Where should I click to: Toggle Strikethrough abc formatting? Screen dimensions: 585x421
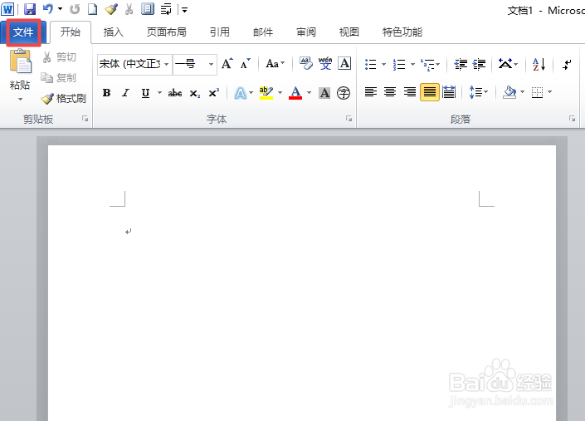click(x=175, y=93)
